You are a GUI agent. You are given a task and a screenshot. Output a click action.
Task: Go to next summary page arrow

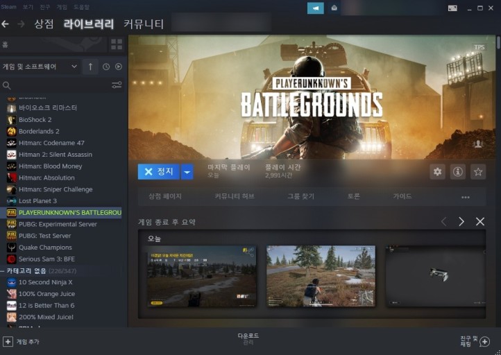pyautogui.click(x=461, y=222)
